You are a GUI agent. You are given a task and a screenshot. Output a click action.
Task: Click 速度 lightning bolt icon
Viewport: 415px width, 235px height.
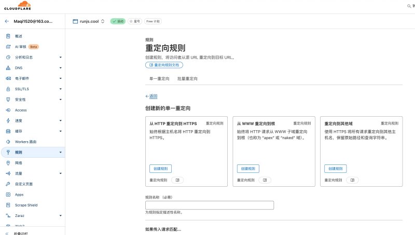[x=8, y=121]
